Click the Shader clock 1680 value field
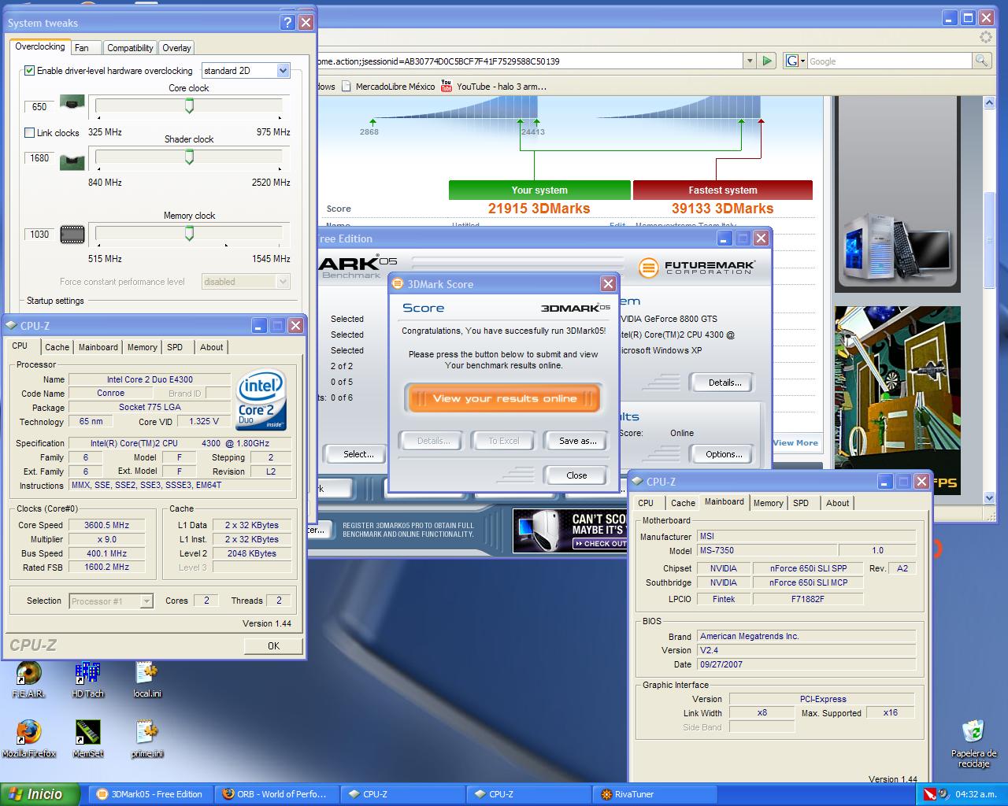Screen dimensions: 1008x806 (x=39, y=157)
